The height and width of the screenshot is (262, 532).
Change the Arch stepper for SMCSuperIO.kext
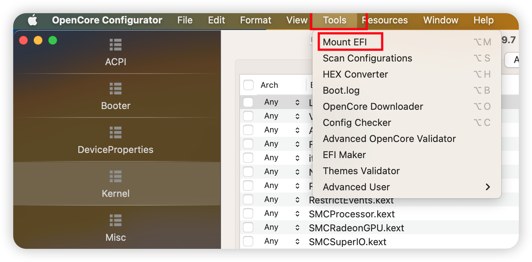pyautogui.click(x=297, y=241)
